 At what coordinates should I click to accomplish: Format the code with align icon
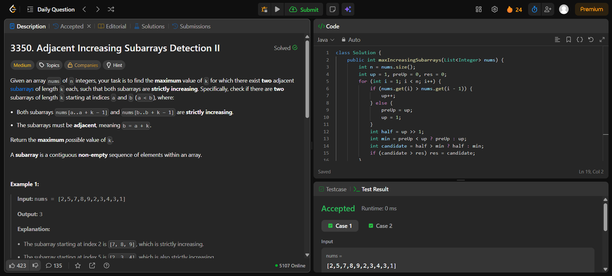[x=557, y=40]
